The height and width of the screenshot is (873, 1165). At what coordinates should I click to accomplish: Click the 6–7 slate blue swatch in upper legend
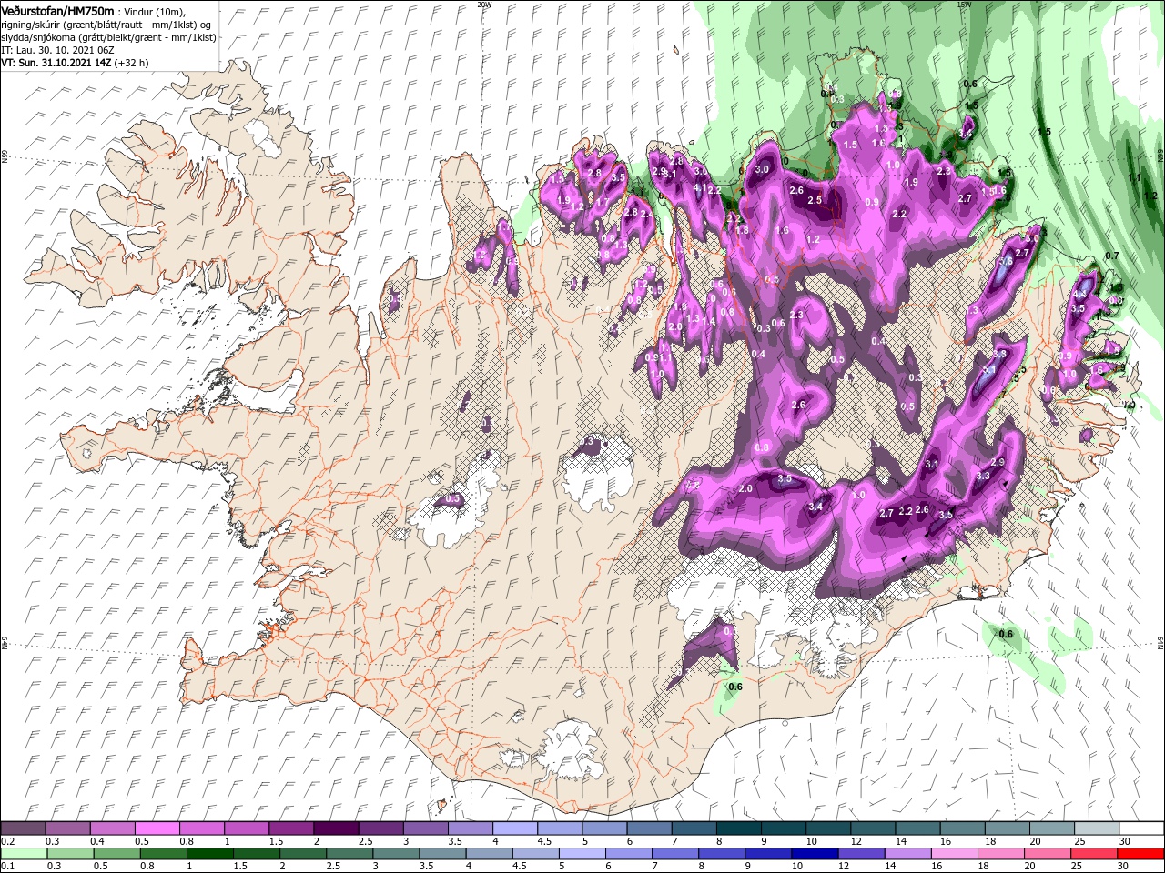[648, 828]
